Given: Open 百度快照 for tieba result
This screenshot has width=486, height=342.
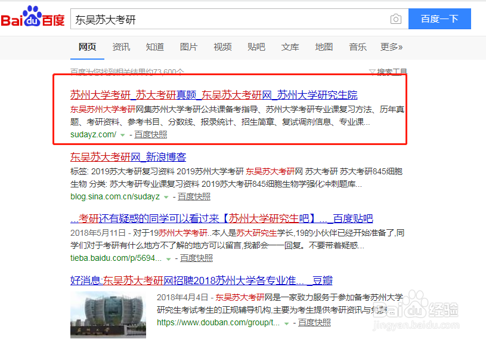Looking at the screenshot, I should coord(196,258).
